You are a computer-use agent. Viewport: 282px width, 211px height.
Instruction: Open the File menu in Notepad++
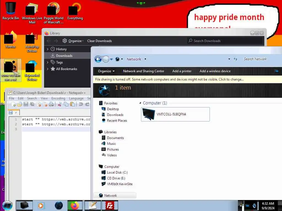(12, 98)
